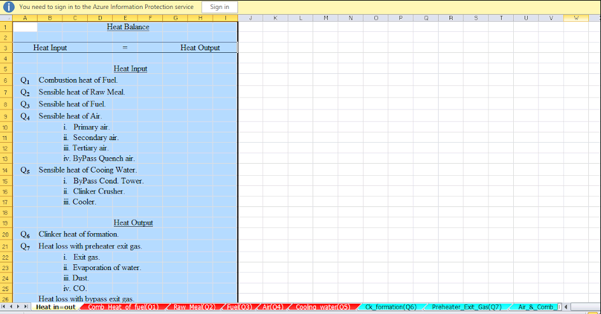Select the empty cell A1
The width and height of the screenshot is (601, 314).
coord(25,27)
